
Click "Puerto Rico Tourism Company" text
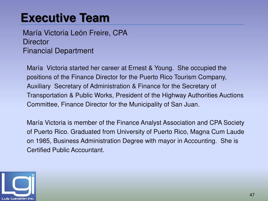point(182,77)
